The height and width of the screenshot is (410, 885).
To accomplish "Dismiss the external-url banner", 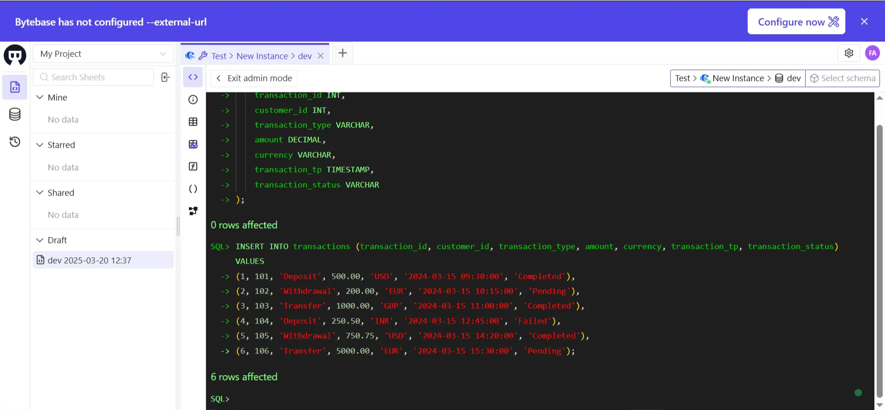I will tap(864, 22).
